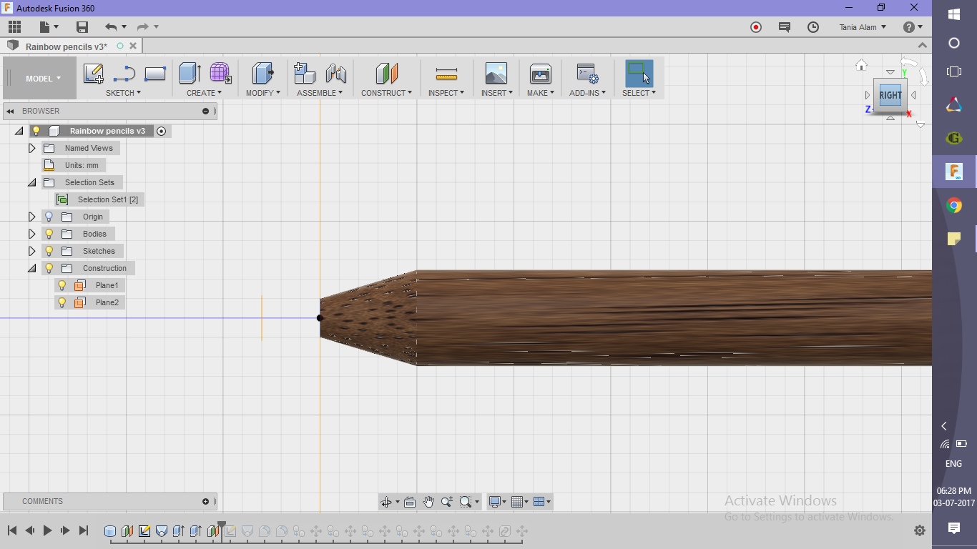977x549 pixels.
Task: Click the Extrude tool icon
Action: [x=190, y=74]
